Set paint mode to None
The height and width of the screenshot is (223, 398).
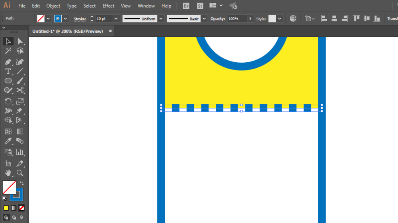[22, 208]
